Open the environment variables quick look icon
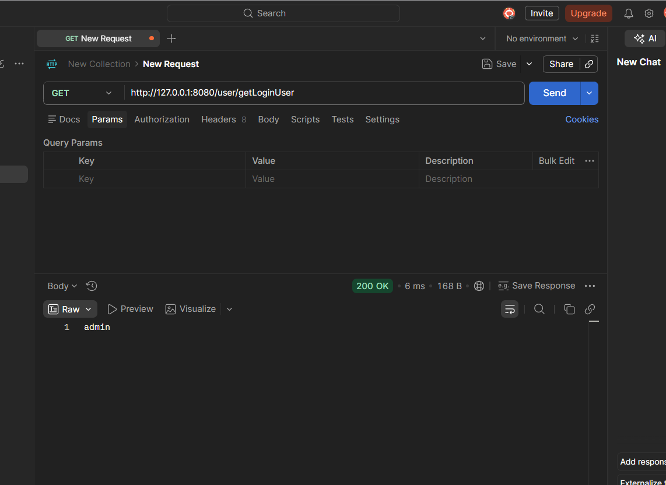Image resolution: width=666 pixels, height=485 pixels. pos(595,38)
